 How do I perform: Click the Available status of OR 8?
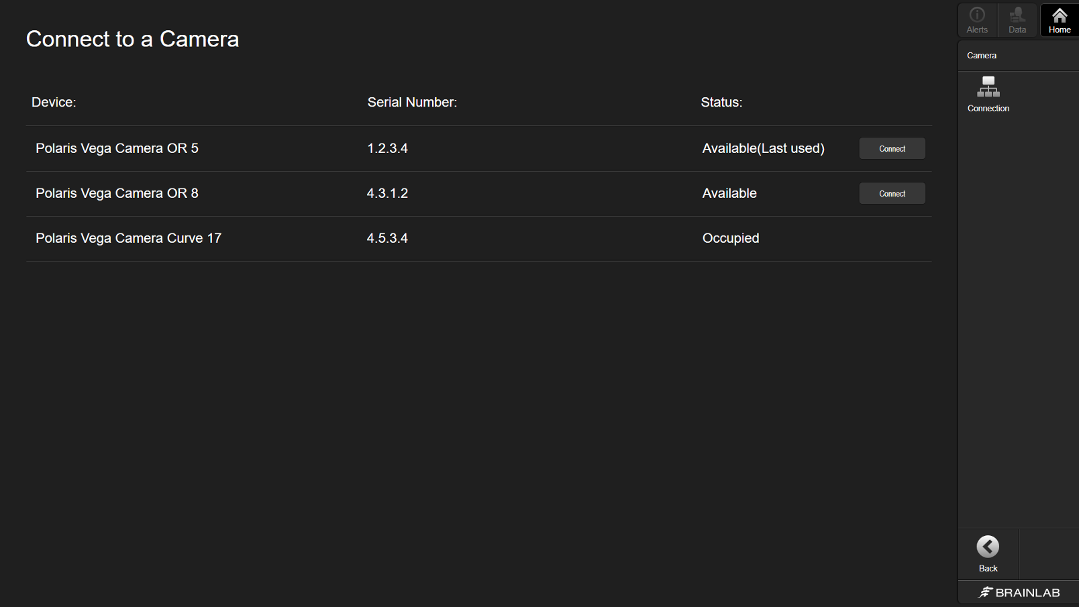click(729, 193)
